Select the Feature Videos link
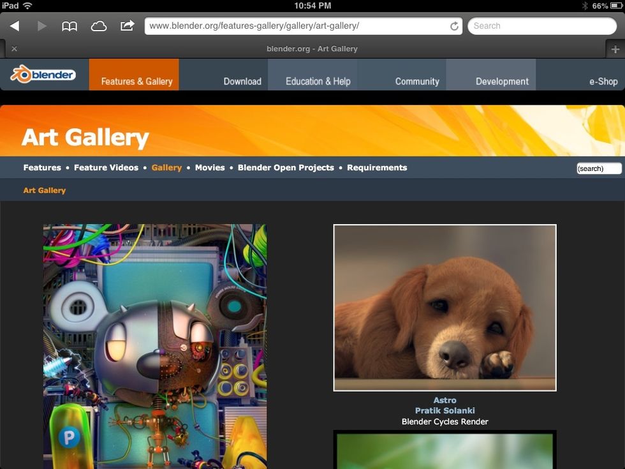Viewport: 625px width, 469px height. [x=106, y=168]
